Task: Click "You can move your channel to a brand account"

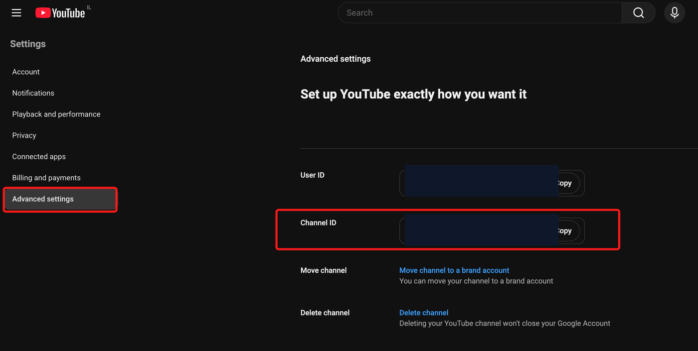Action: [476, 281]
